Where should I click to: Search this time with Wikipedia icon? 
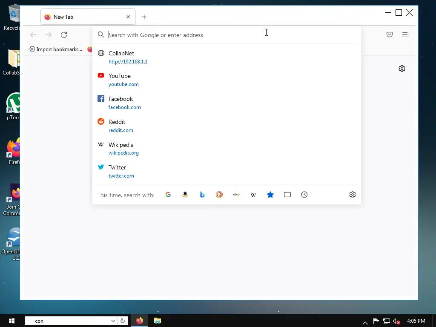pyautogui.click(x=253, y=195)
